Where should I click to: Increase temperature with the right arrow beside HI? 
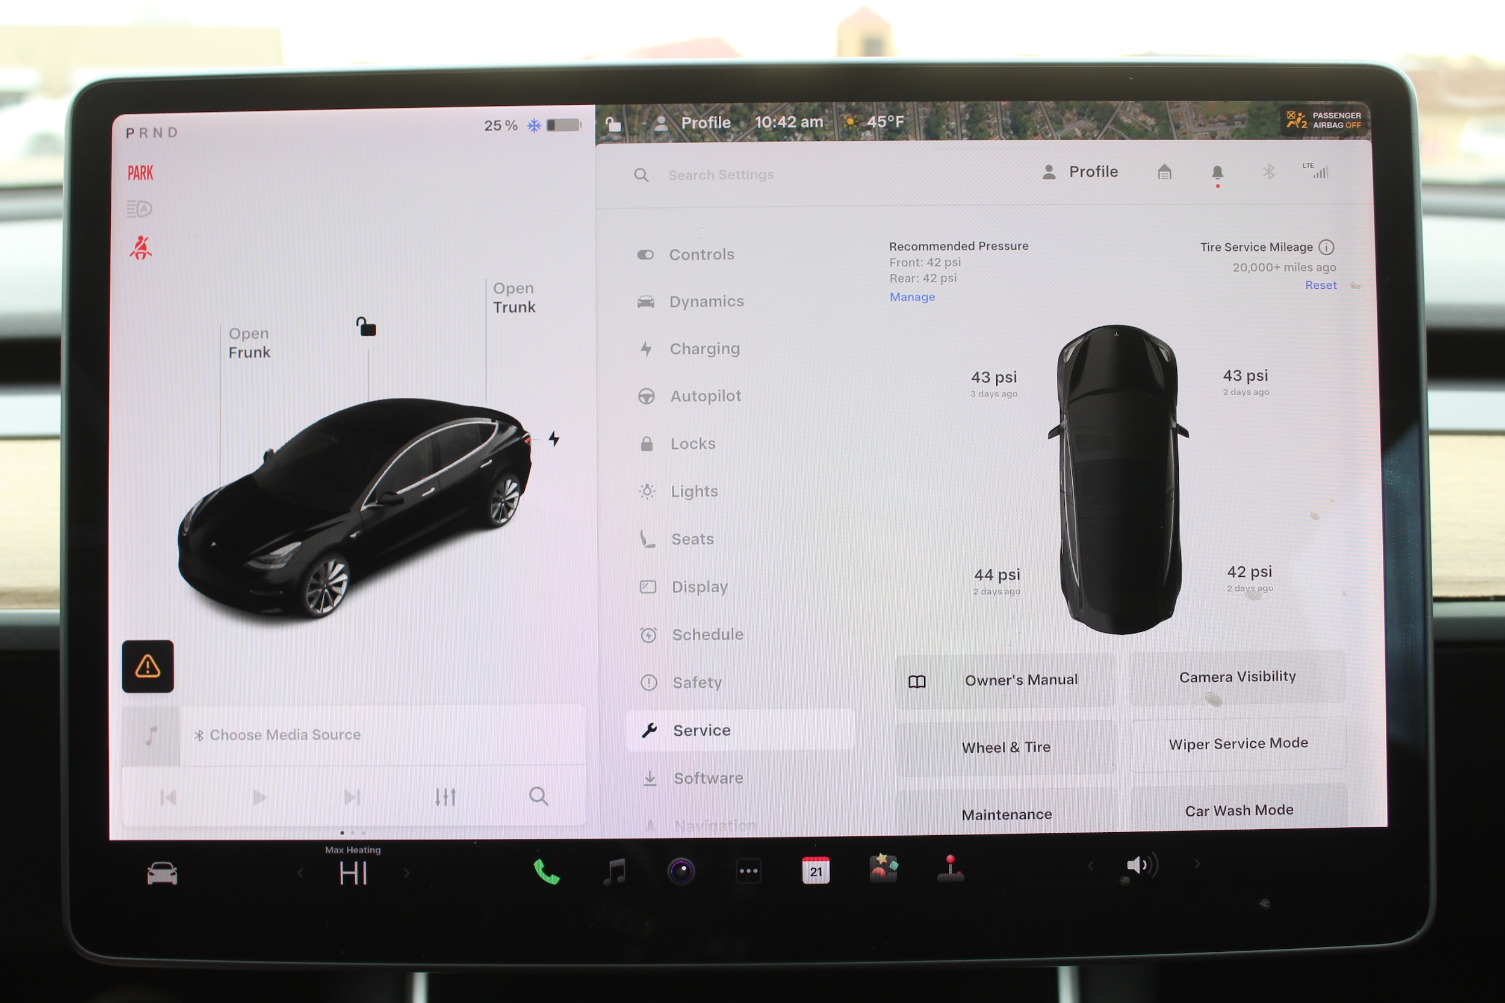pos(406,872)
